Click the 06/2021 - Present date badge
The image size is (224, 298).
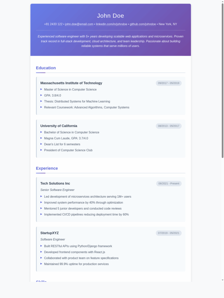169,183
